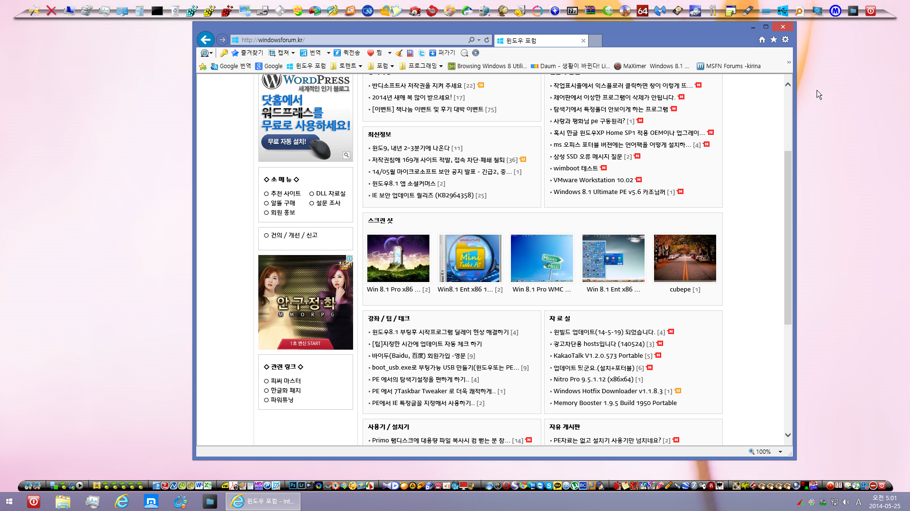Open File Explorer from the taskbar
This screenshot has width=910, height=511.
(63, 502)
